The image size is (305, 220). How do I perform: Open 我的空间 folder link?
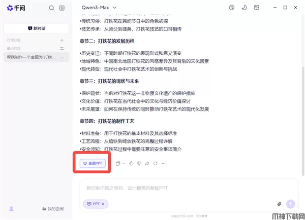coord(53,209)
